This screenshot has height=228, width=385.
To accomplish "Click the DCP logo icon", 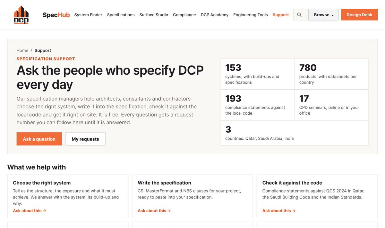I will click(21, 15).
